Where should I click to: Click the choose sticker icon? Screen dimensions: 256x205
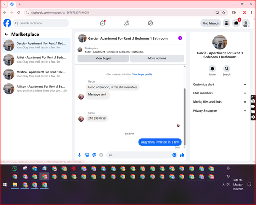pyautogui.click(x=94, y=155)
